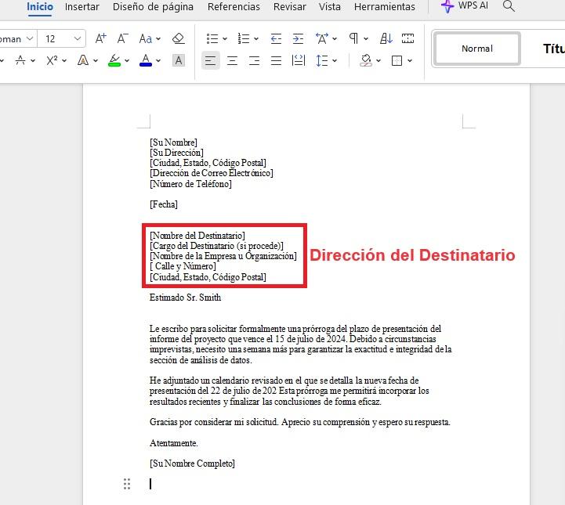The width and height of the screenshot is (565, 505).
Task: Sort text with the A-Z icon
Action: (x=386, y=38)
